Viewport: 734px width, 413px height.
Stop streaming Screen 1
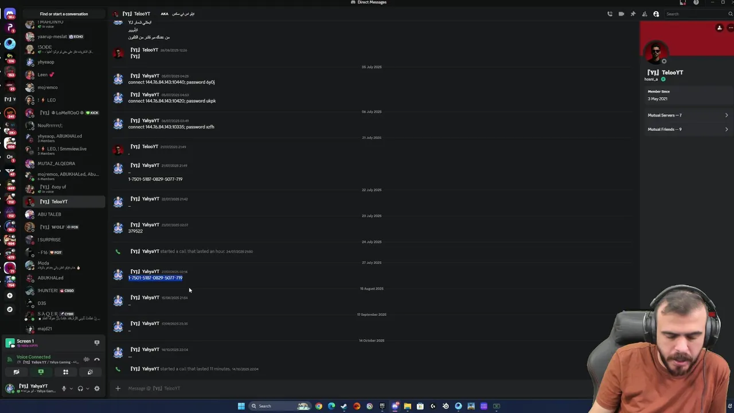click(97, 342)
